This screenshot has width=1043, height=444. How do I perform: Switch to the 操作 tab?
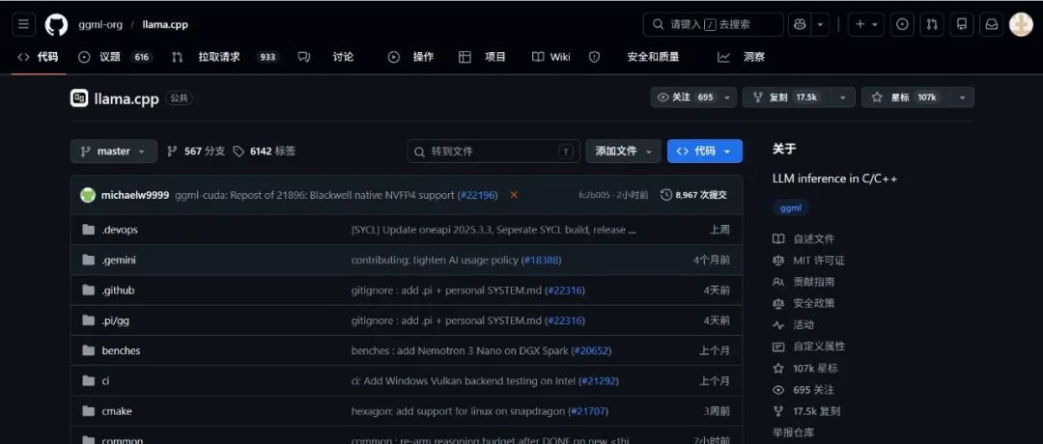[x=411, y=57]
